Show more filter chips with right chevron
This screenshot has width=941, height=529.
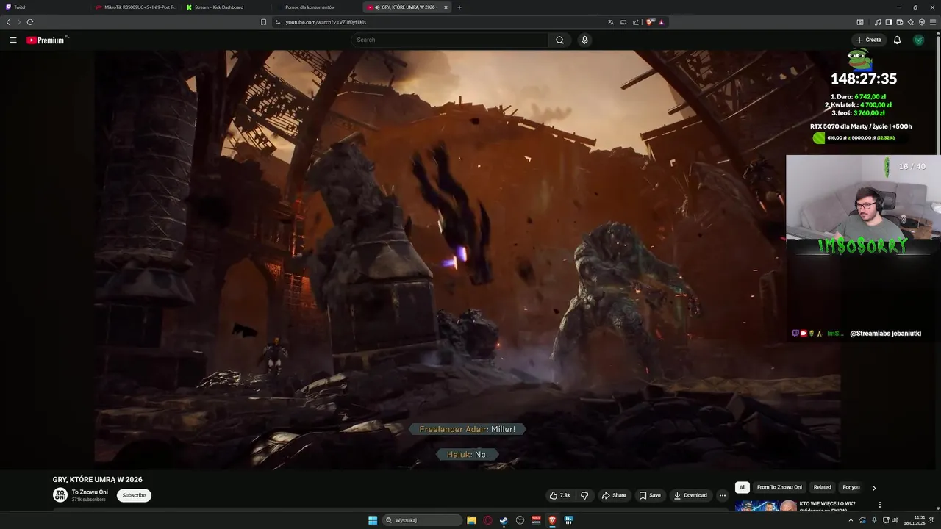[873, 488]
